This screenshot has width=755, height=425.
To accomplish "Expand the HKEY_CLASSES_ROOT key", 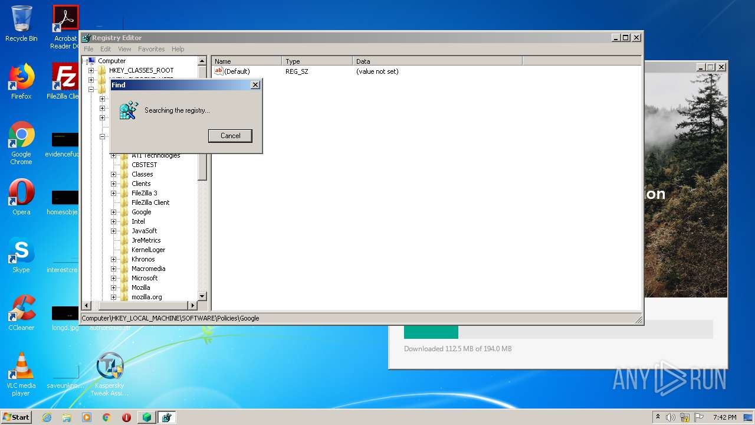I will [91, 70].
